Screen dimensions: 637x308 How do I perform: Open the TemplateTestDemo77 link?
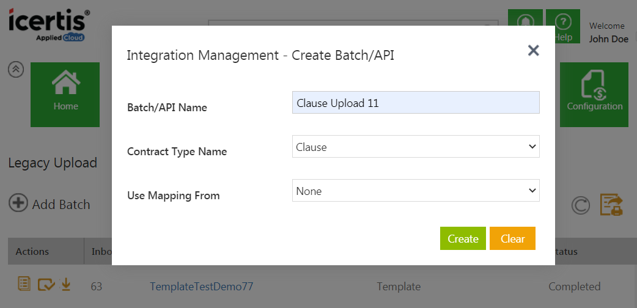pyautogui.click(x=201, y=286)
